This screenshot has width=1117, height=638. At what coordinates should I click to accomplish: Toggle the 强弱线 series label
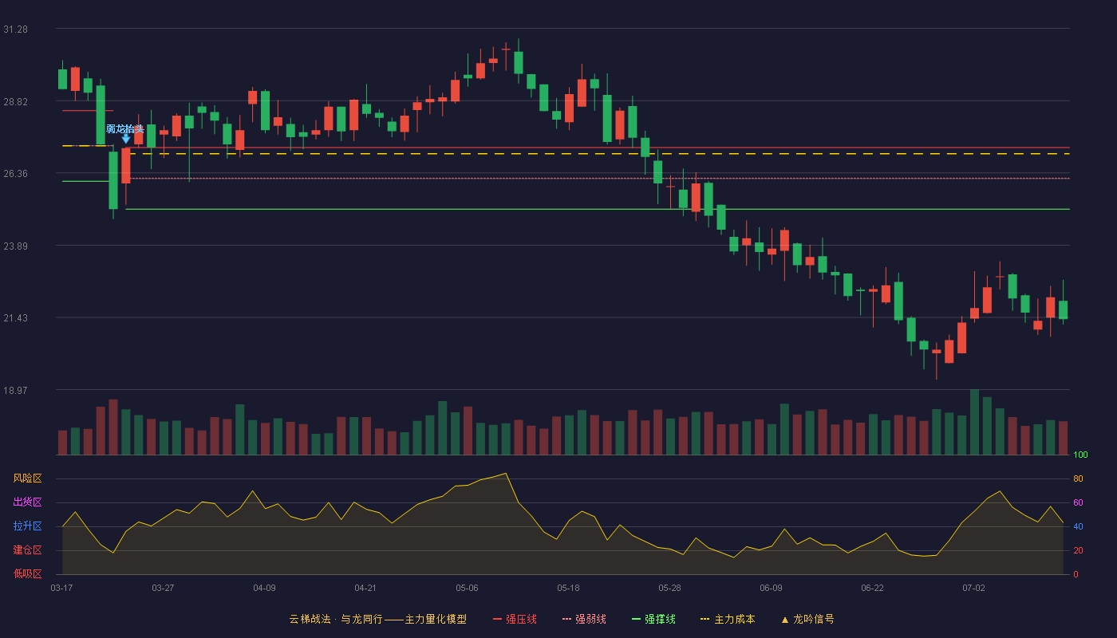coord(590,619)
